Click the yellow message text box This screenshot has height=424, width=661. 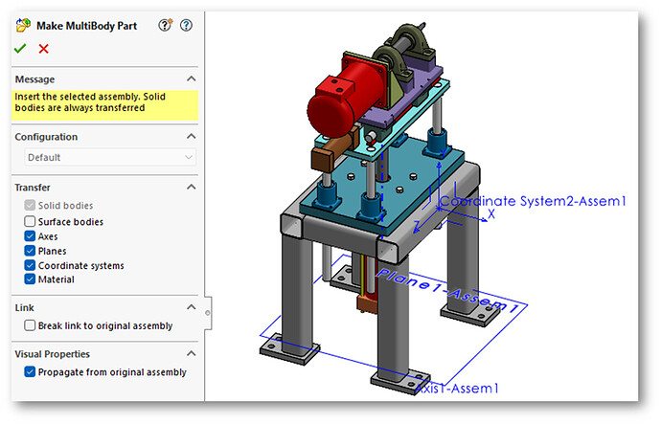click(x=104, y=105)
